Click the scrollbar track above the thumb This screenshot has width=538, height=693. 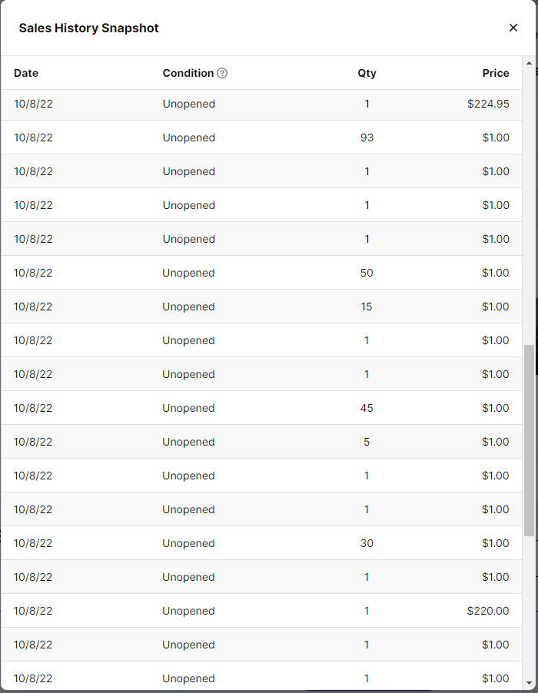[529, 207]
